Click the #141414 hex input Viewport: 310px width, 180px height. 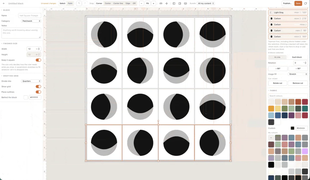coord(301,128)
